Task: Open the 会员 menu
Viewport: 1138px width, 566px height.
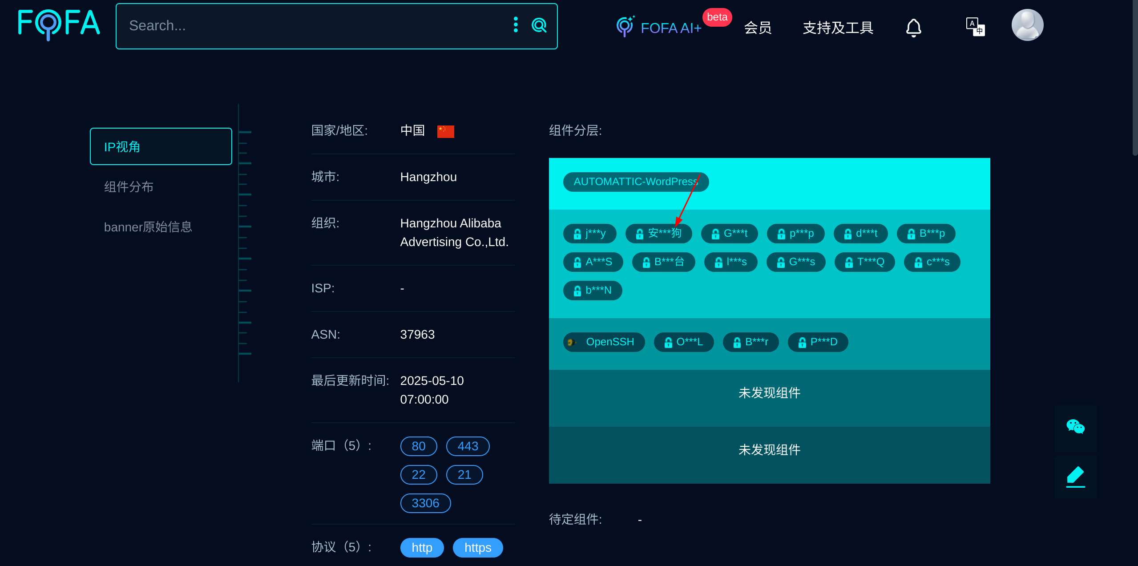Action: 758,28
